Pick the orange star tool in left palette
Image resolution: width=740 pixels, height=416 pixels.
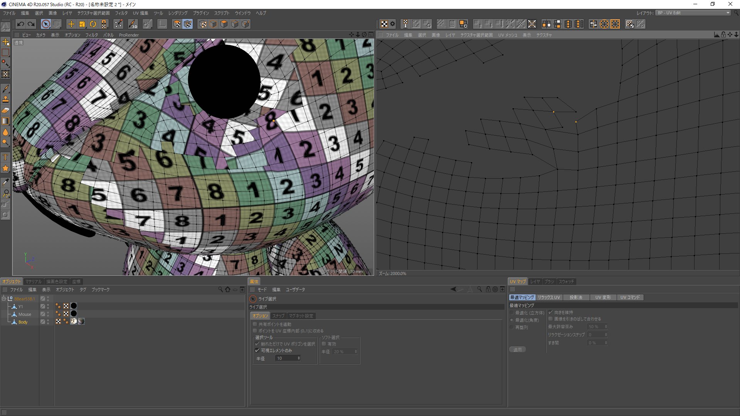tap(5, 168)
